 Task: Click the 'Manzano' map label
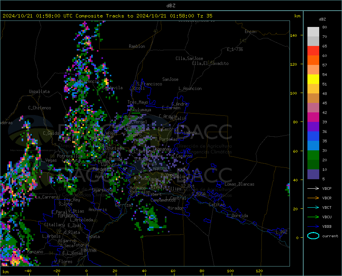click(35, 252)
